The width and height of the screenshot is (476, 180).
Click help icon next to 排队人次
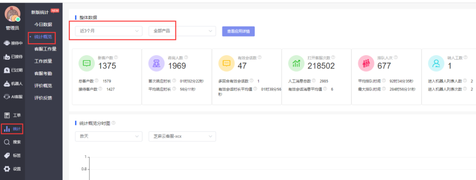pyautogui.click(x=395, y=57)
